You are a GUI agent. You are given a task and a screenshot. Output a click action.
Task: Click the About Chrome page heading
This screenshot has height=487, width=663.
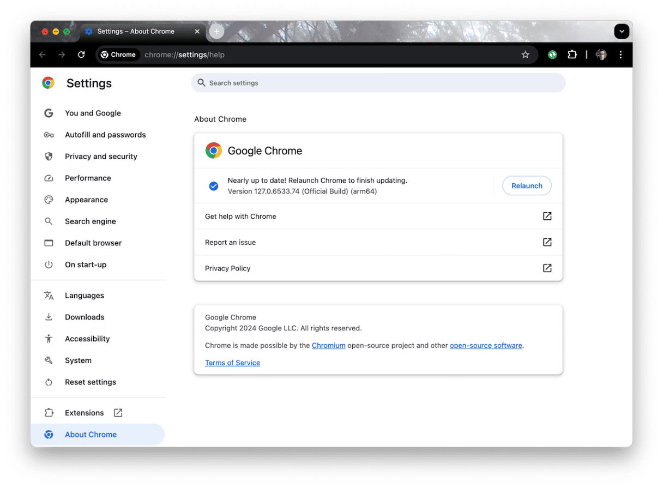pyautogui.click(x=220, y=119)
